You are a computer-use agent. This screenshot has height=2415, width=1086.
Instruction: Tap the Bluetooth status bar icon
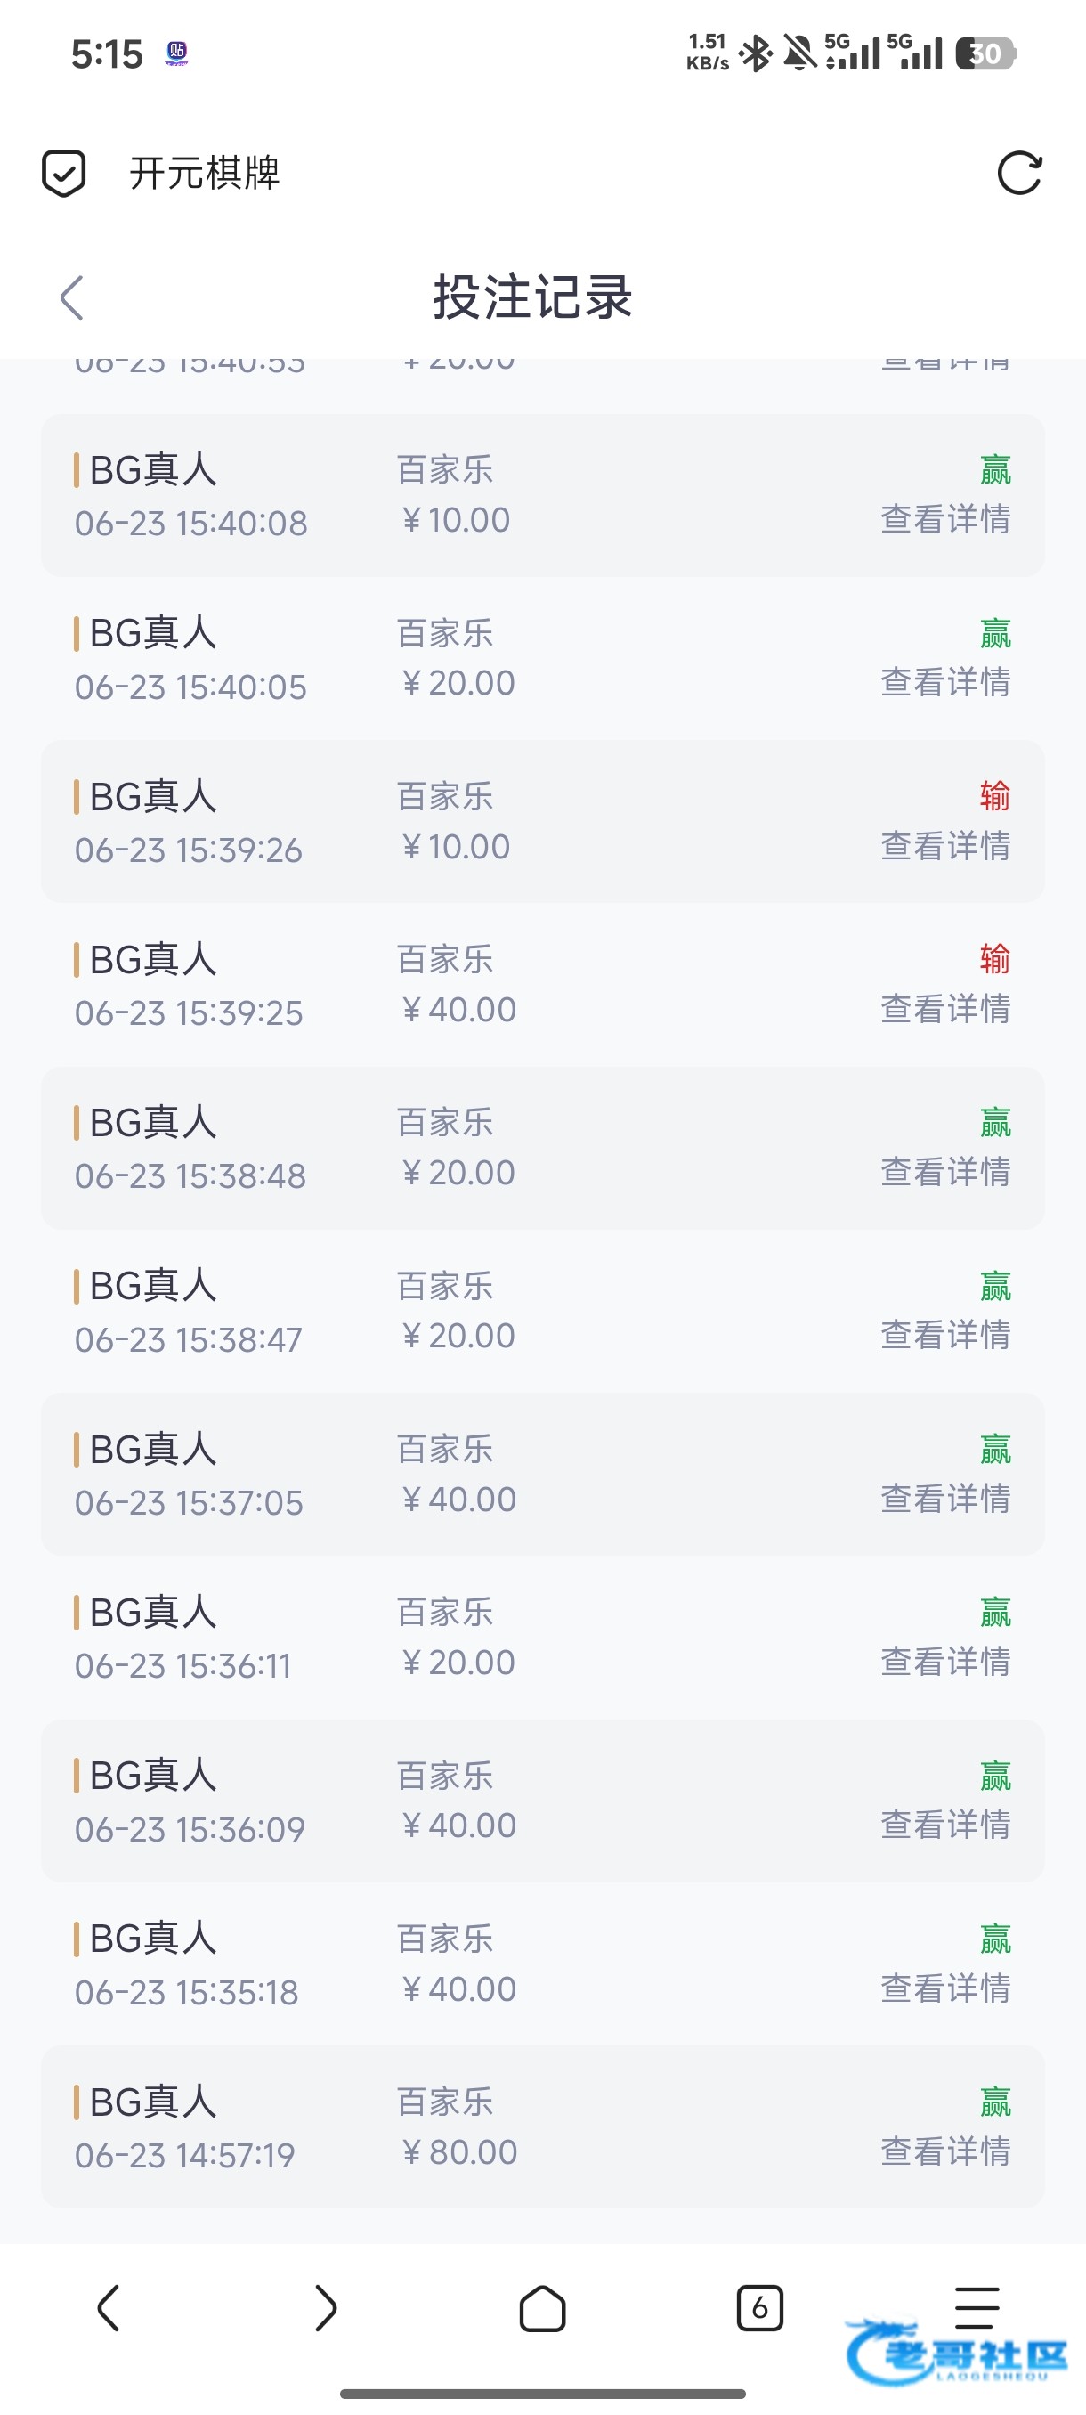(x=755, y=53)
